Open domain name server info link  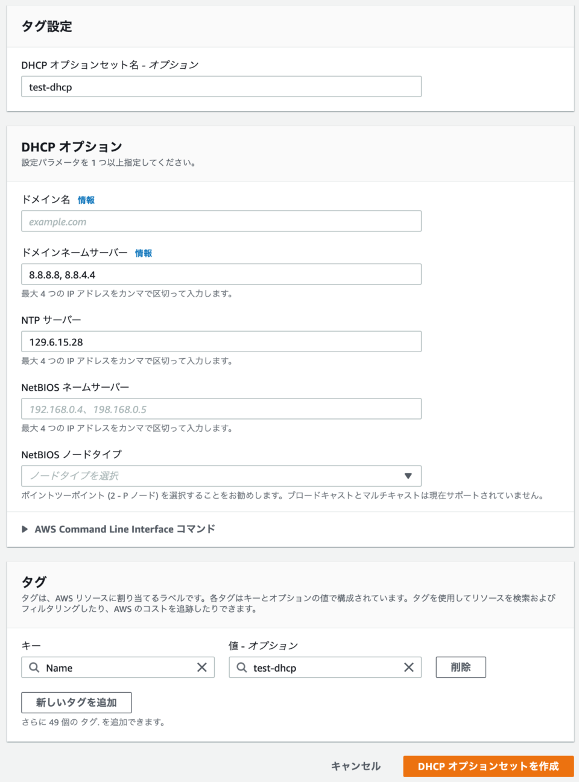[x=144, y=253]
